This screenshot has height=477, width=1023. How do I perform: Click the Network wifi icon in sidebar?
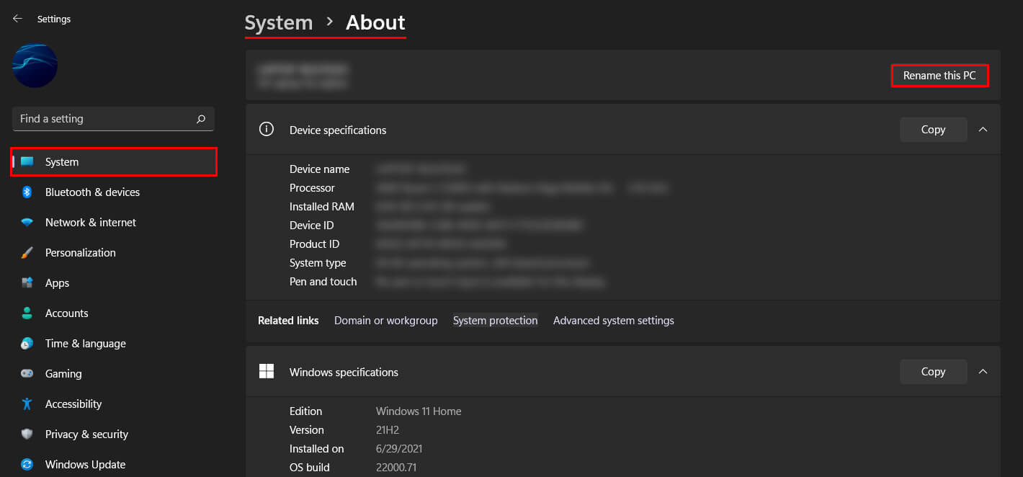pos(27,223)
